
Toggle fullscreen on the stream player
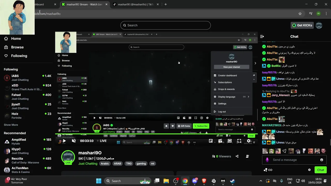[239, 141]
